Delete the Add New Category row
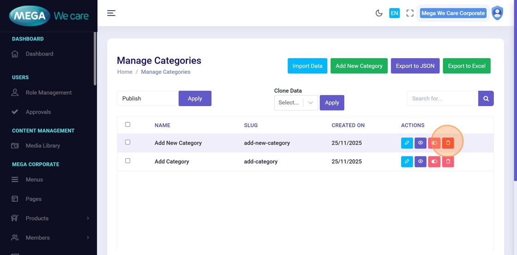Image resolution: width=517 pixels, height=255 pixels. pos(448,143)
